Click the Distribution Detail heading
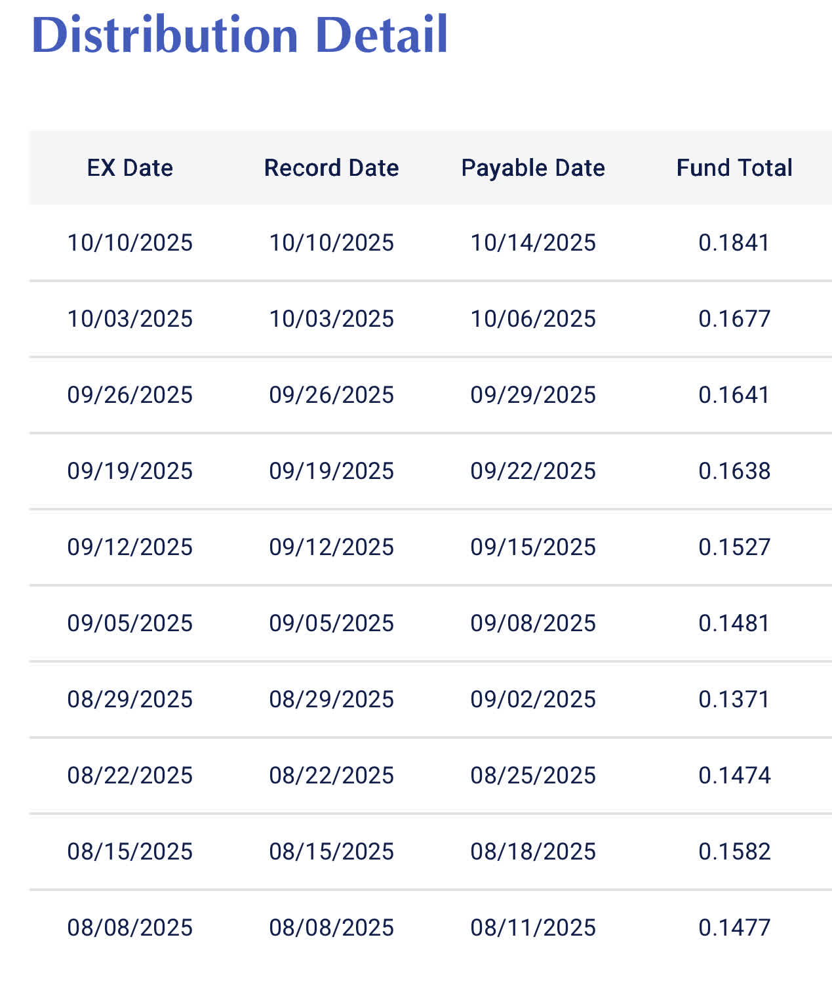This screenshot has width=832, height=996. 239,35
